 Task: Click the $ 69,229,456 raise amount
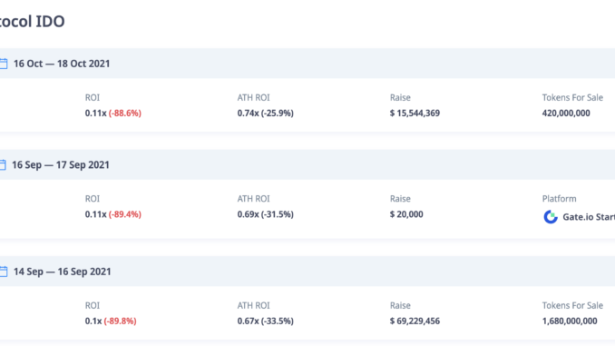pyautogui.click(x=415, y=321)
